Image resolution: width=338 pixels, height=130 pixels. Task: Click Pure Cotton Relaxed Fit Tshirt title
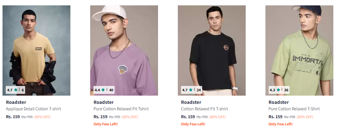point(121,109)
